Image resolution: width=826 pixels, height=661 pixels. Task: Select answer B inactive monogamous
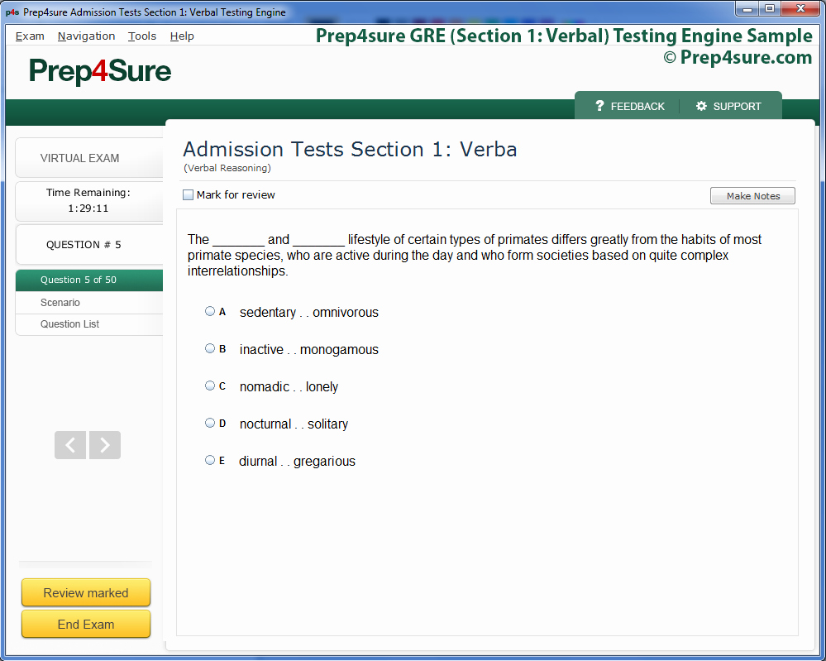coord(210,348)
